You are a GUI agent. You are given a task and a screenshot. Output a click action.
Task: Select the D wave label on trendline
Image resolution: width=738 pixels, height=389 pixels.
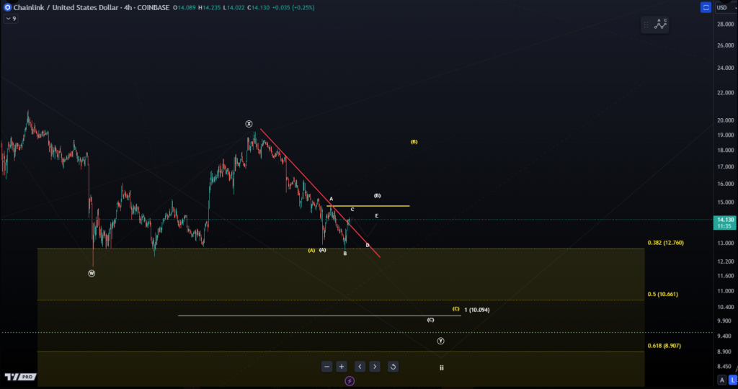coord(368,246)
